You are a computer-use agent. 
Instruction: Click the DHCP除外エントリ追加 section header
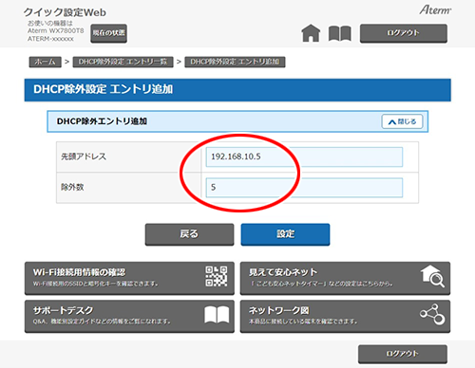click(x=237, y=121)
